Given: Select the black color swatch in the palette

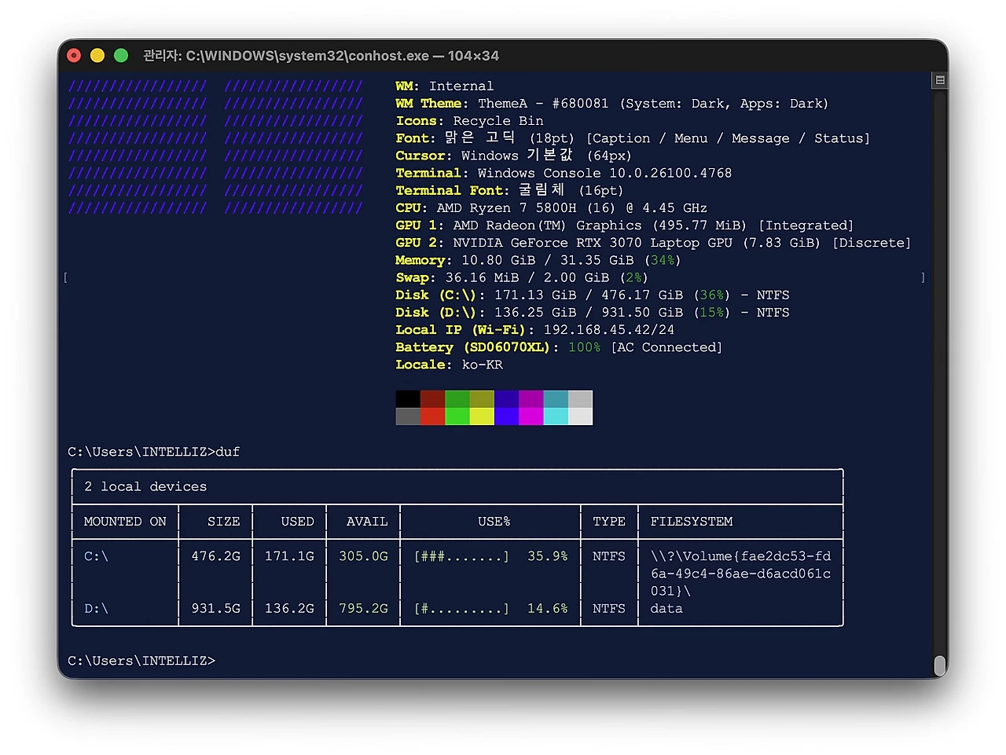Looking at the screenshot, I should click(407, 399).
